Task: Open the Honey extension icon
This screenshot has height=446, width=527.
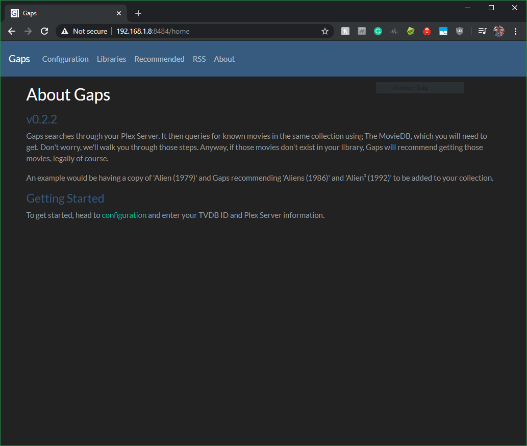Action: (x=345, y=31)
